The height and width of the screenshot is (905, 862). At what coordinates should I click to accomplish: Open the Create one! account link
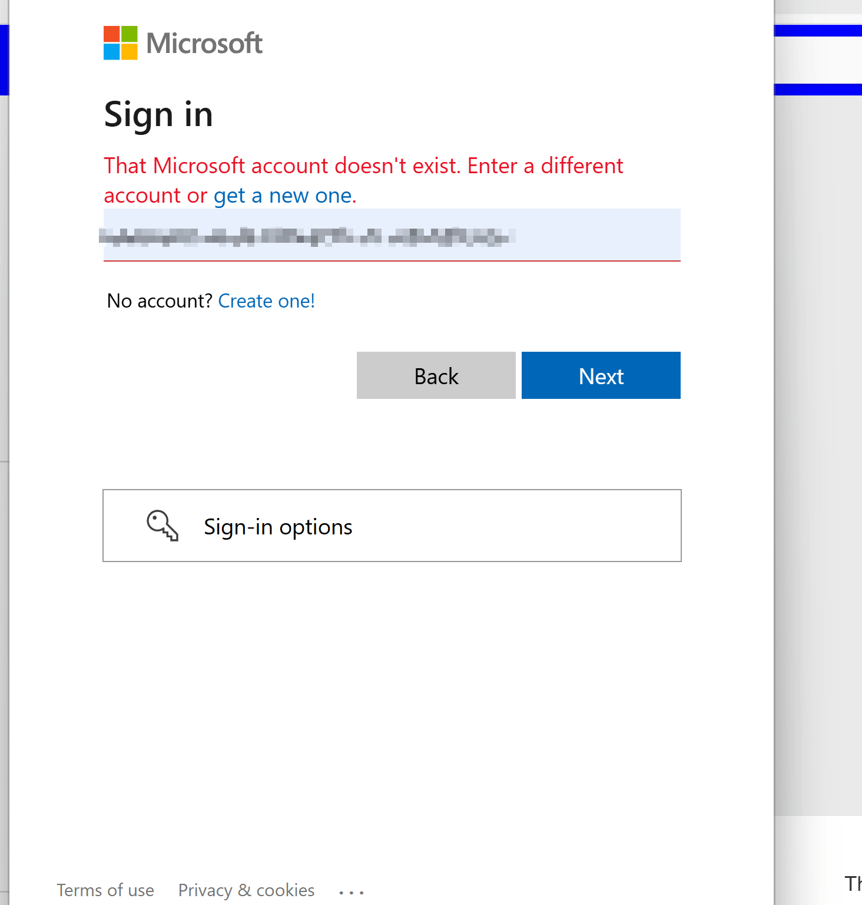pos(266,300)
